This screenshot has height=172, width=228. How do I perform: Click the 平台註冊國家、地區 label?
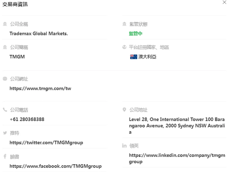149,47
